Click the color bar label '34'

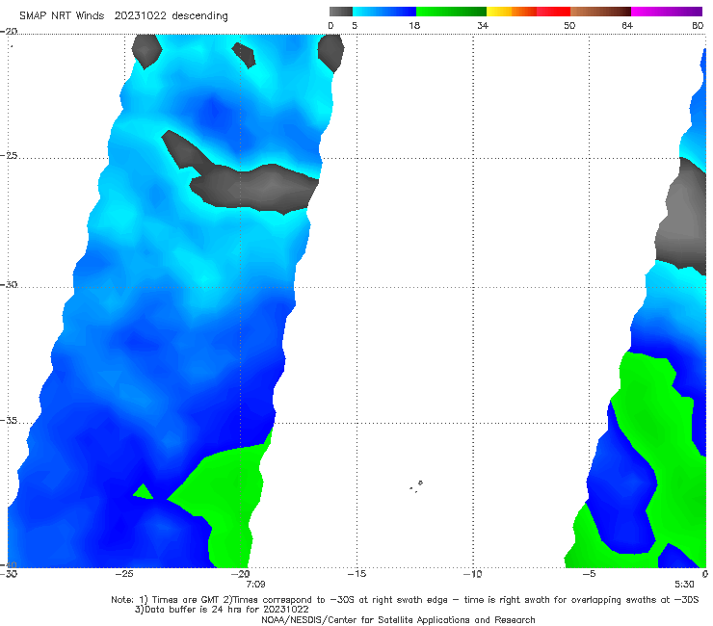(x=483, y=26)
